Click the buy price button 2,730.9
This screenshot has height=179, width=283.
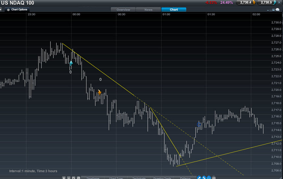267,3
